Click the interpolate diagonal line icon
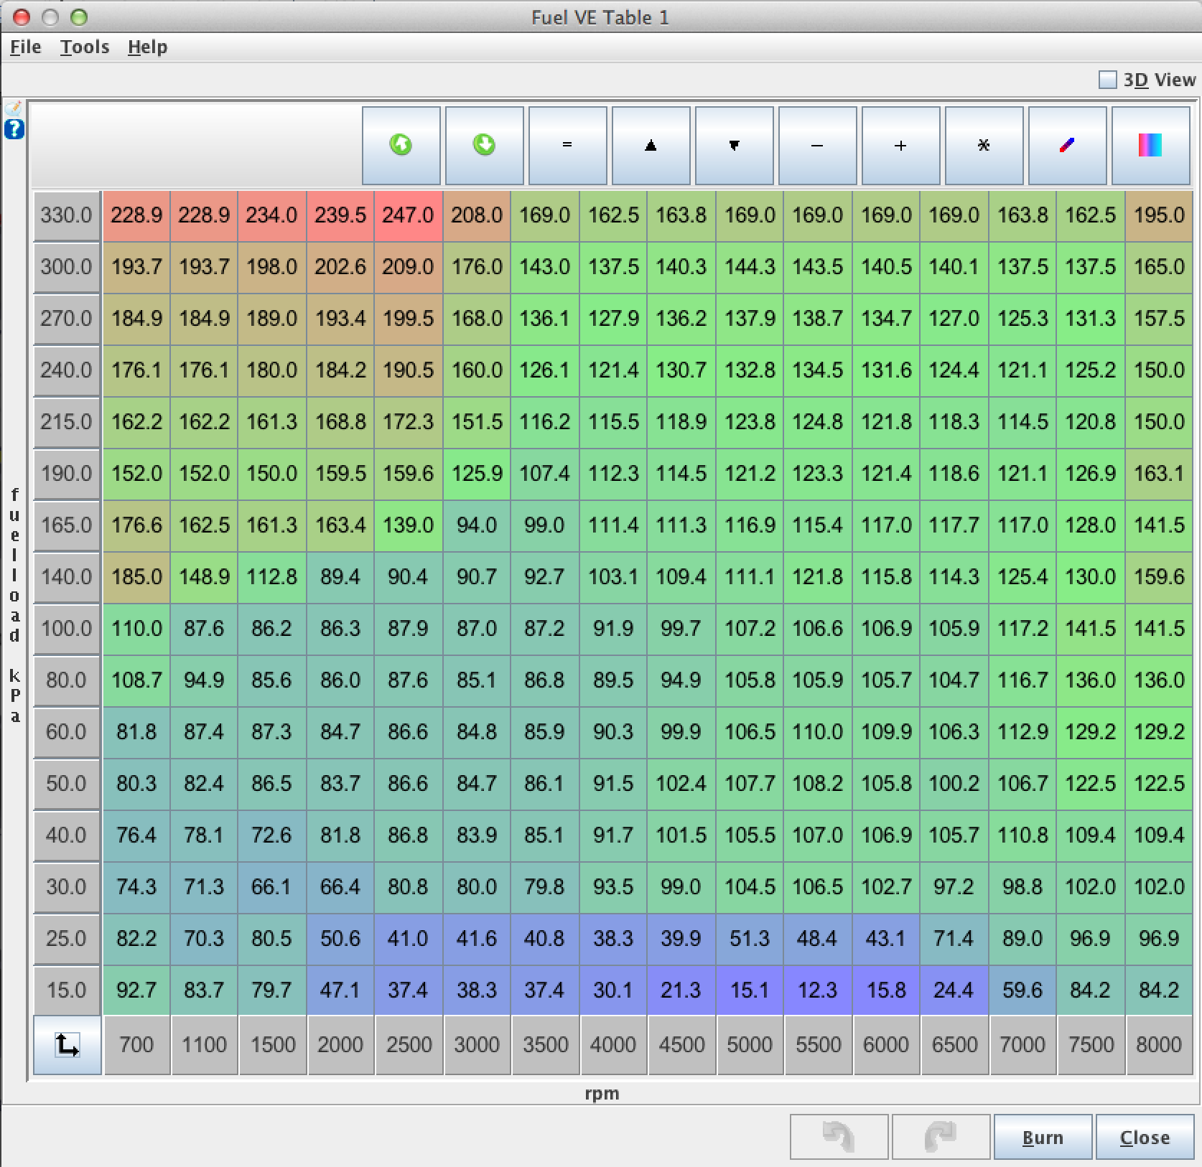 point(1067,146)
